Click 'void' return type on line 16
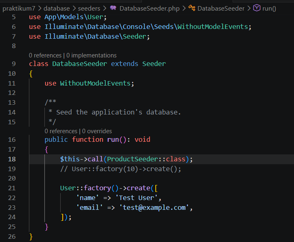294x242 pixels. (142, 140)
